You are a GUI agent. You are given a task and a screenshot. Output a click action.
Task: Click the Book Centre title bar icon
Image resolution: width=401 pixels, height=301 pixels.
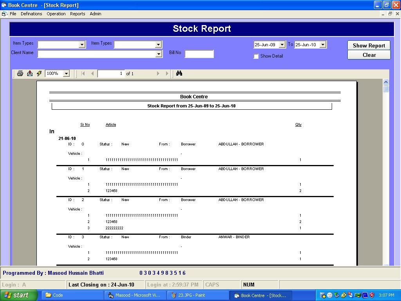click(x=4, y=5)
